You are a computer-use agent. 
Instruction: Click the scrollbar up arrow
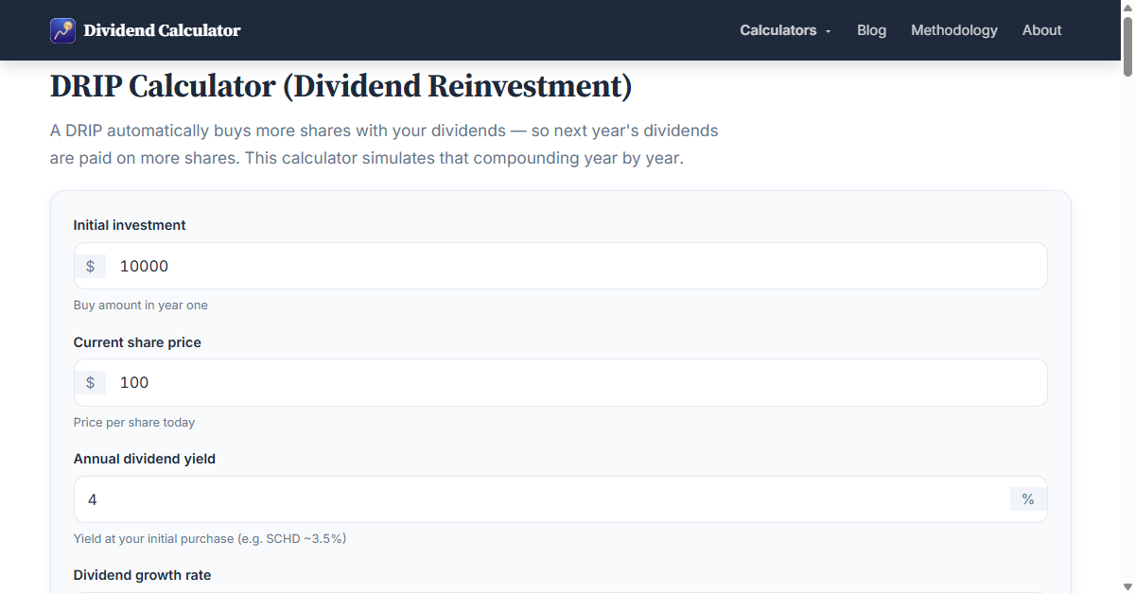coord(1127,7)
